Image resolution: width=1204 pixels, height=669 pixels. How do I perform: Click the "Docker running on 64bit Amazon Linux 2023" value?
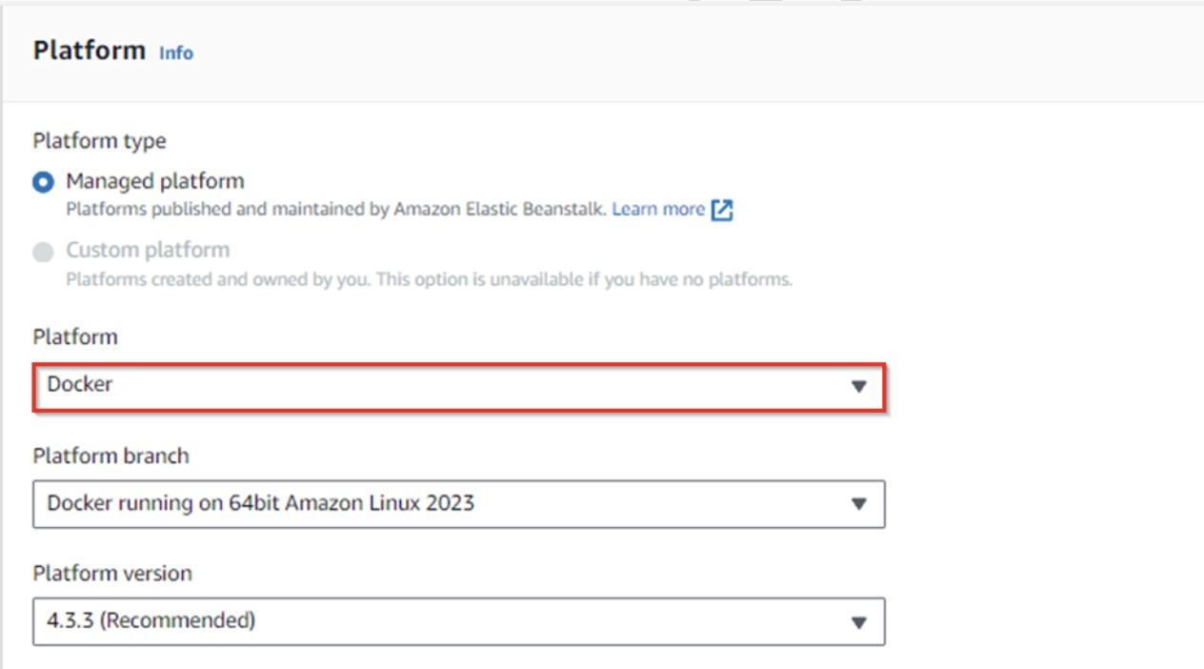pyautogui.click(x=260, y=503)
